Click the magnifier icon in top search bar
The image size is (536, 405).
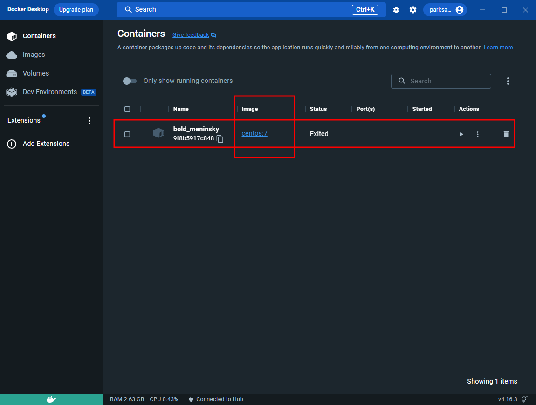tap(128, 10)
